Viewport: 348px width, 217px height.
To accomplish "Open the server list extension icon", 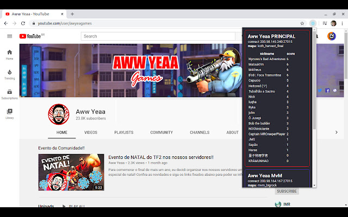I will [313, 23].
